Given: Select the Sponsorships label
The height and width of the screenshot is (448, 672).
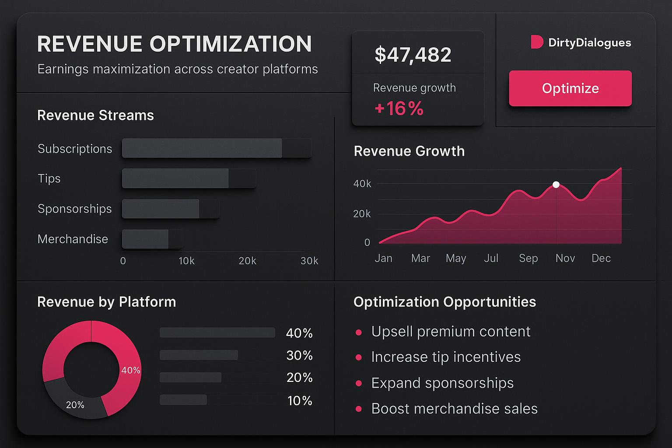Looking at the screenshot, I should click(x=75, y=209).
